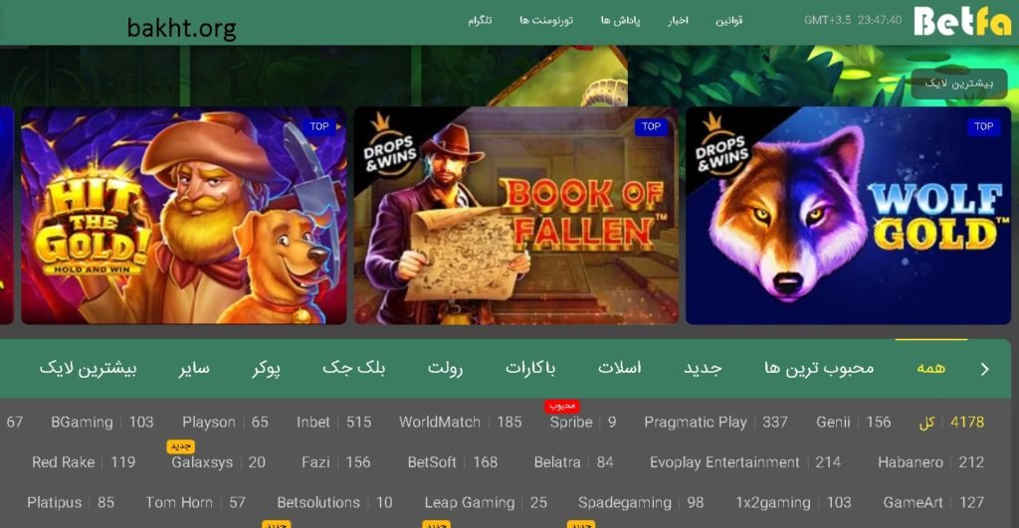Screen dimensions: 1019x528
Task: Open the رولت category tab
Action: click(445, 368)
